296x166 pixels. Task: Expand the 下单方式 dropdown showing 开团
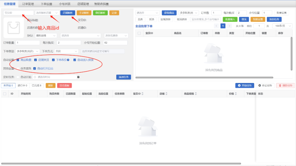[x=67, y=51]
